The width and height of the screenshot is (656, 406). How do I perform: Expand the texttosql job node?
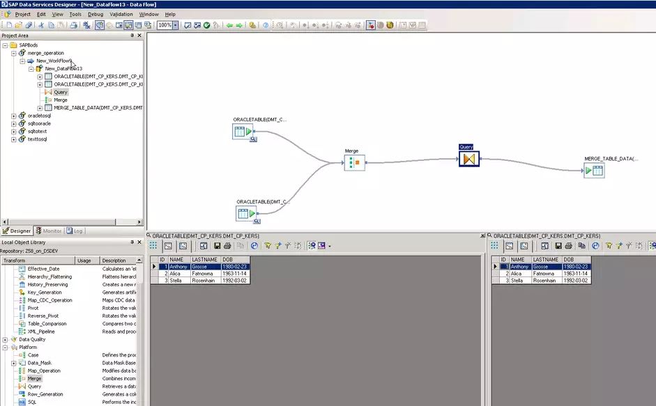(14, 139)
